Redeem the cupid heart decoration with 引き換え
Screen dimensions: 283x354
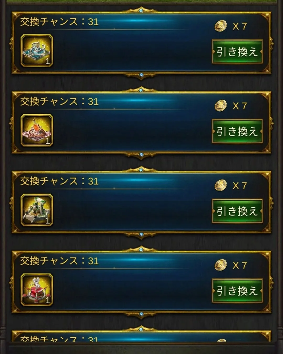[237, 291]
